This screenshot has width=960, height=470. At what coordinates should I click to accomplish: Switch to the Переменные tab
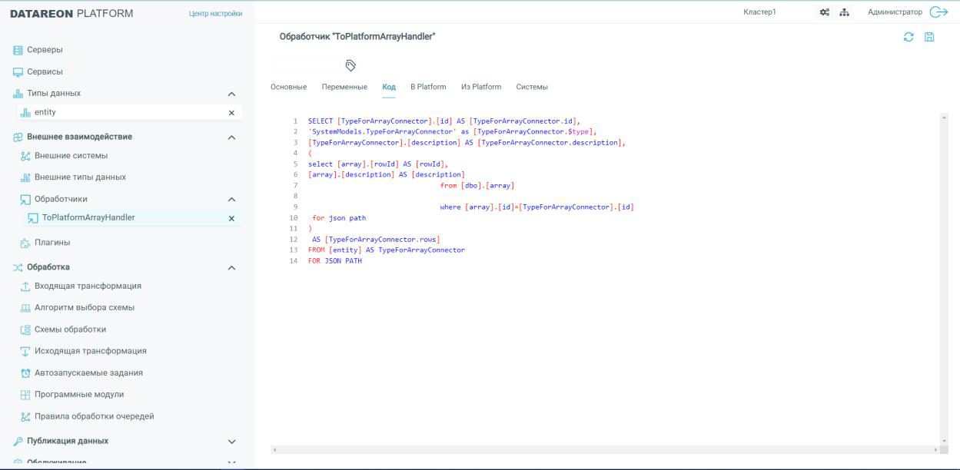point(344,87)
